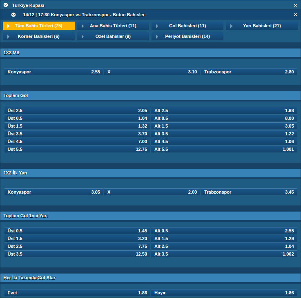Collapse the 1X2 İlk Yarı header
Image resolution: width=301 pixels, height=298 pixels.
(150, 173)
